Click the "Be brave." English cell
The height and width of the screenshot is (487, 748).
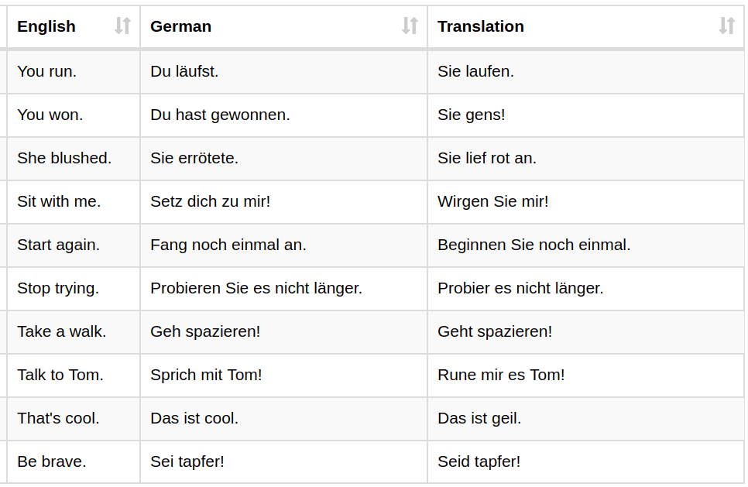[x=52, y=461]
